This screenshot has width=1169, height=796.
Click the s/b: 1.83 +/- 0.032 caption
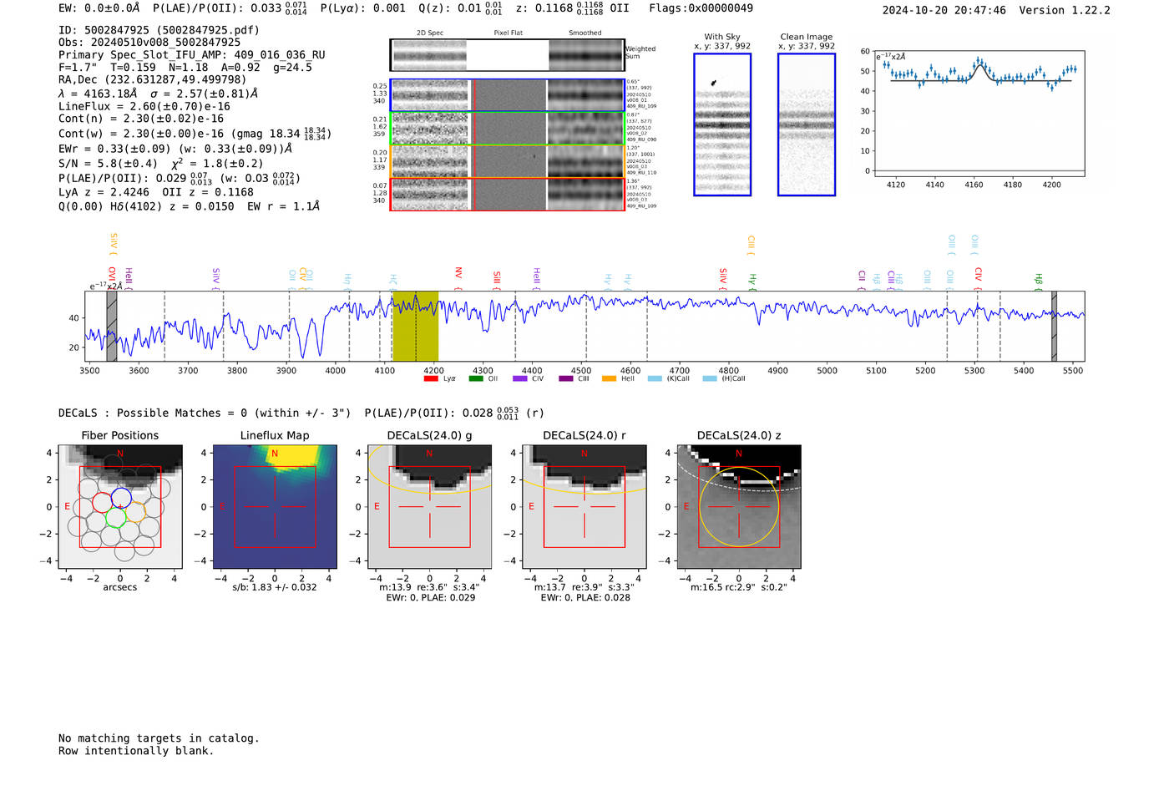pyautogui.click(x=275, y=587)
